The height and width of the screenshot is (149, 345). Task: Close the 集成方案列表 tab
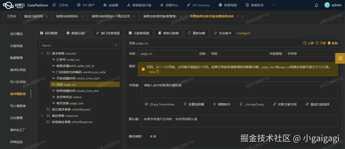pyautogui.click(x=47, y=16)
